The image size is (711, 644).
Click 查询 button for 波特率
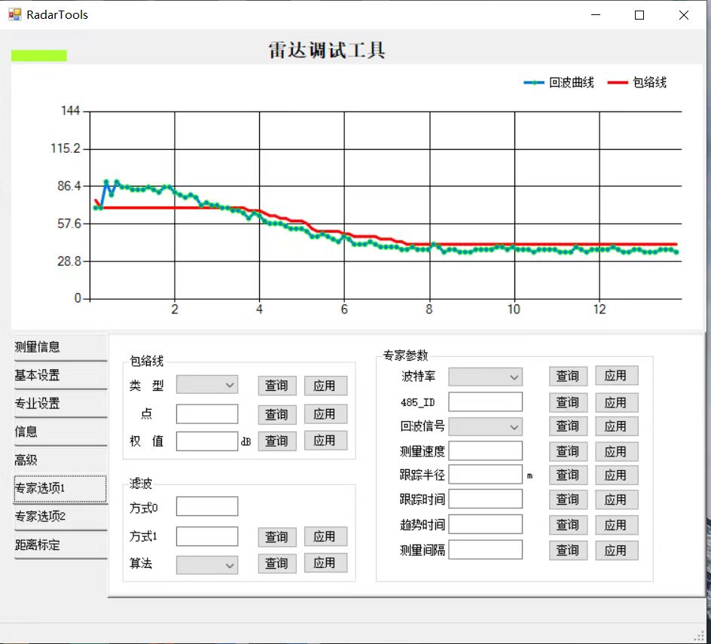568,377
